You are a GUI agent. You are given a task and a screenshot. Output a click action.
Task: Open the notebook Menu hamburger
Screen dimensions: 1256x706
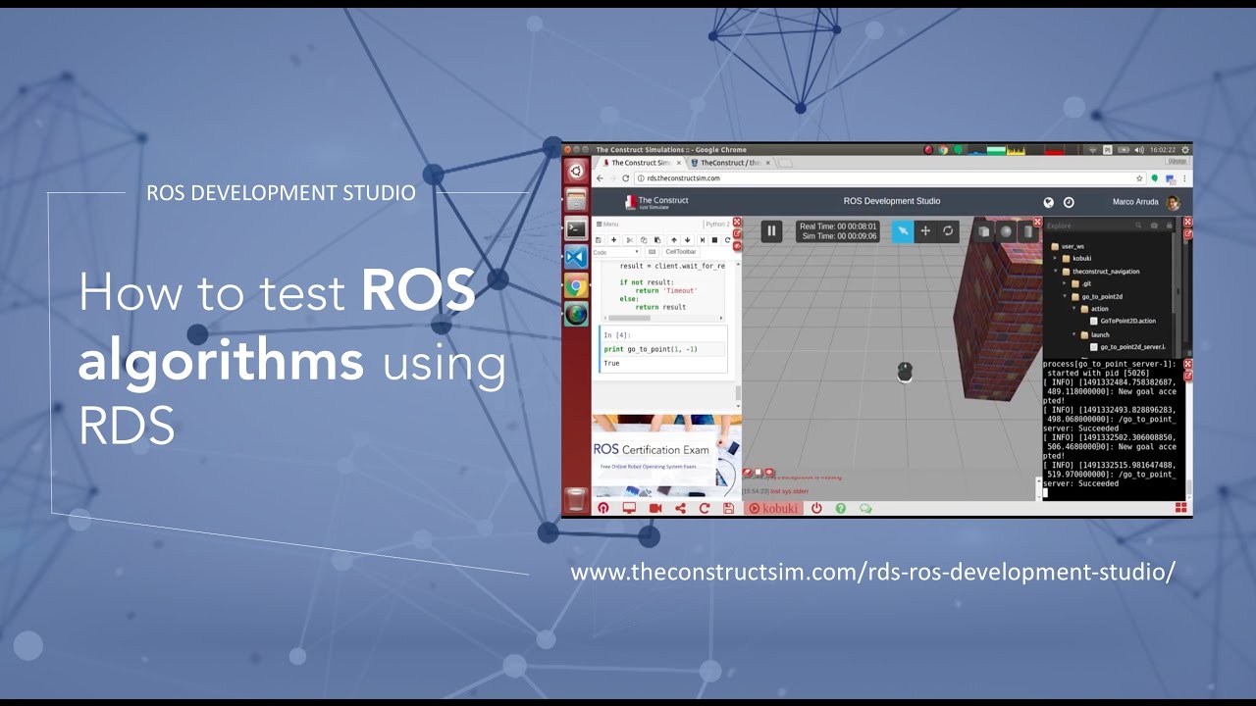pyautogui.click(x=607, y=225)
